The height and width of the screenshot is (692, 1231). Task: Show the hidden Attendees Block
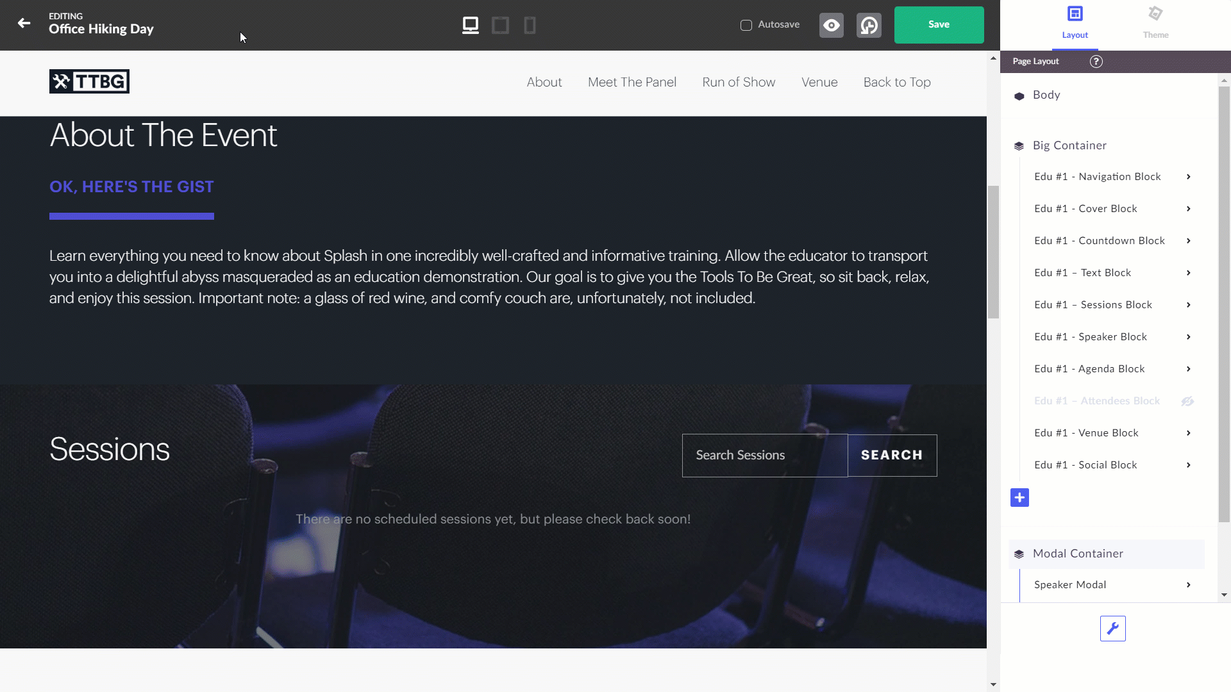[1187, 401]
